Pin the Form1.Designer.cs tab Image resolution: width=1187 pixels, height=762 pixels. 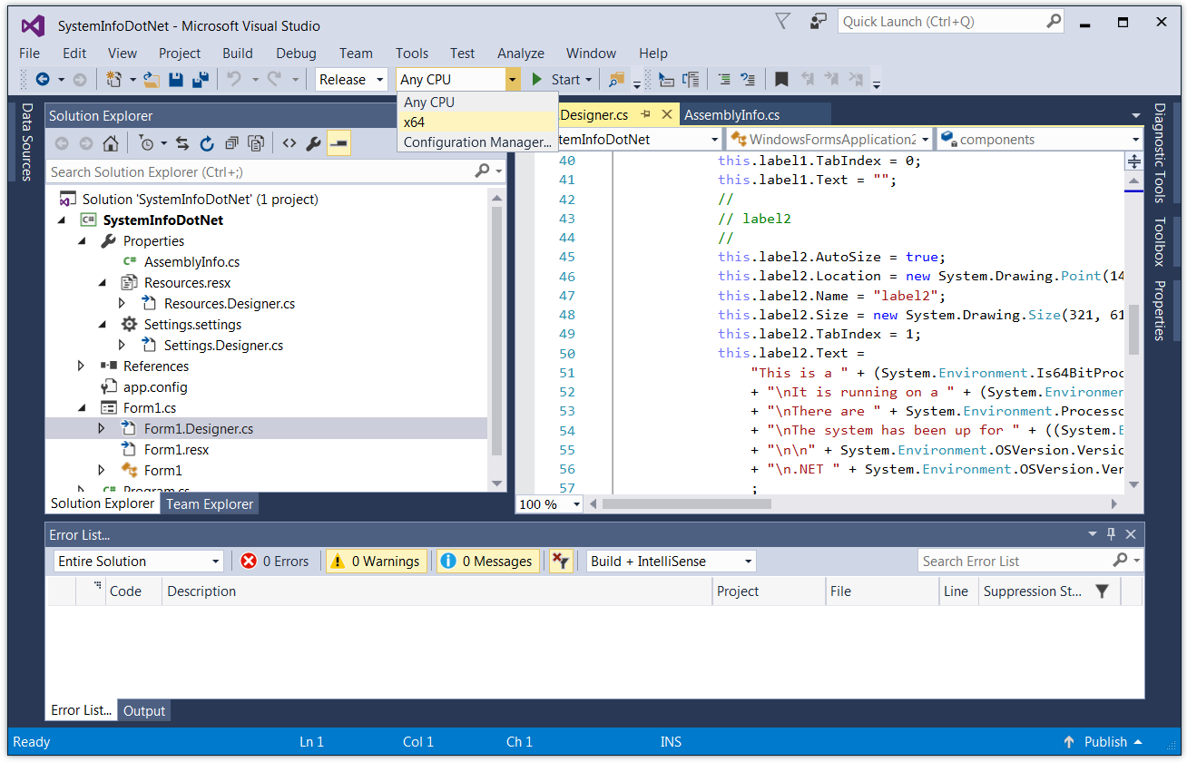tap(646, 115)
